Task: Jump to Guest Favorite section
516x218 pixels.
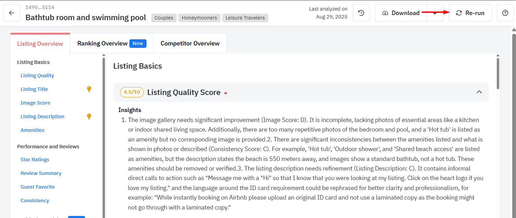Action: click(x=37, y=187)
